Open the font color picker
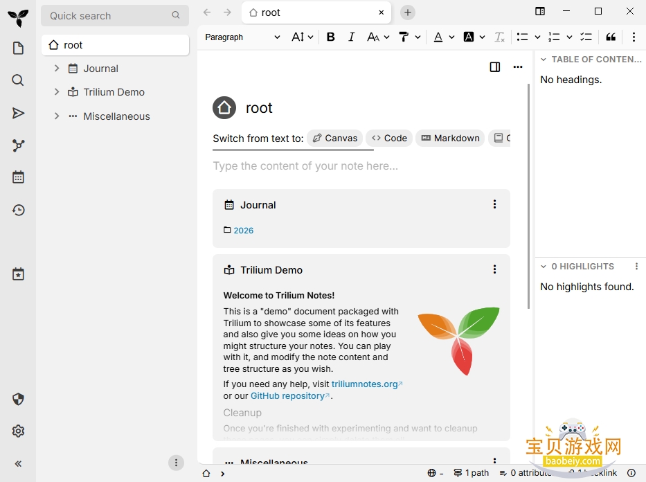 (x=438, y=37)
